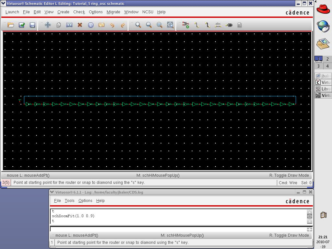
Task: Click the Red Hat main menu icon
Action: click(323, 9)
